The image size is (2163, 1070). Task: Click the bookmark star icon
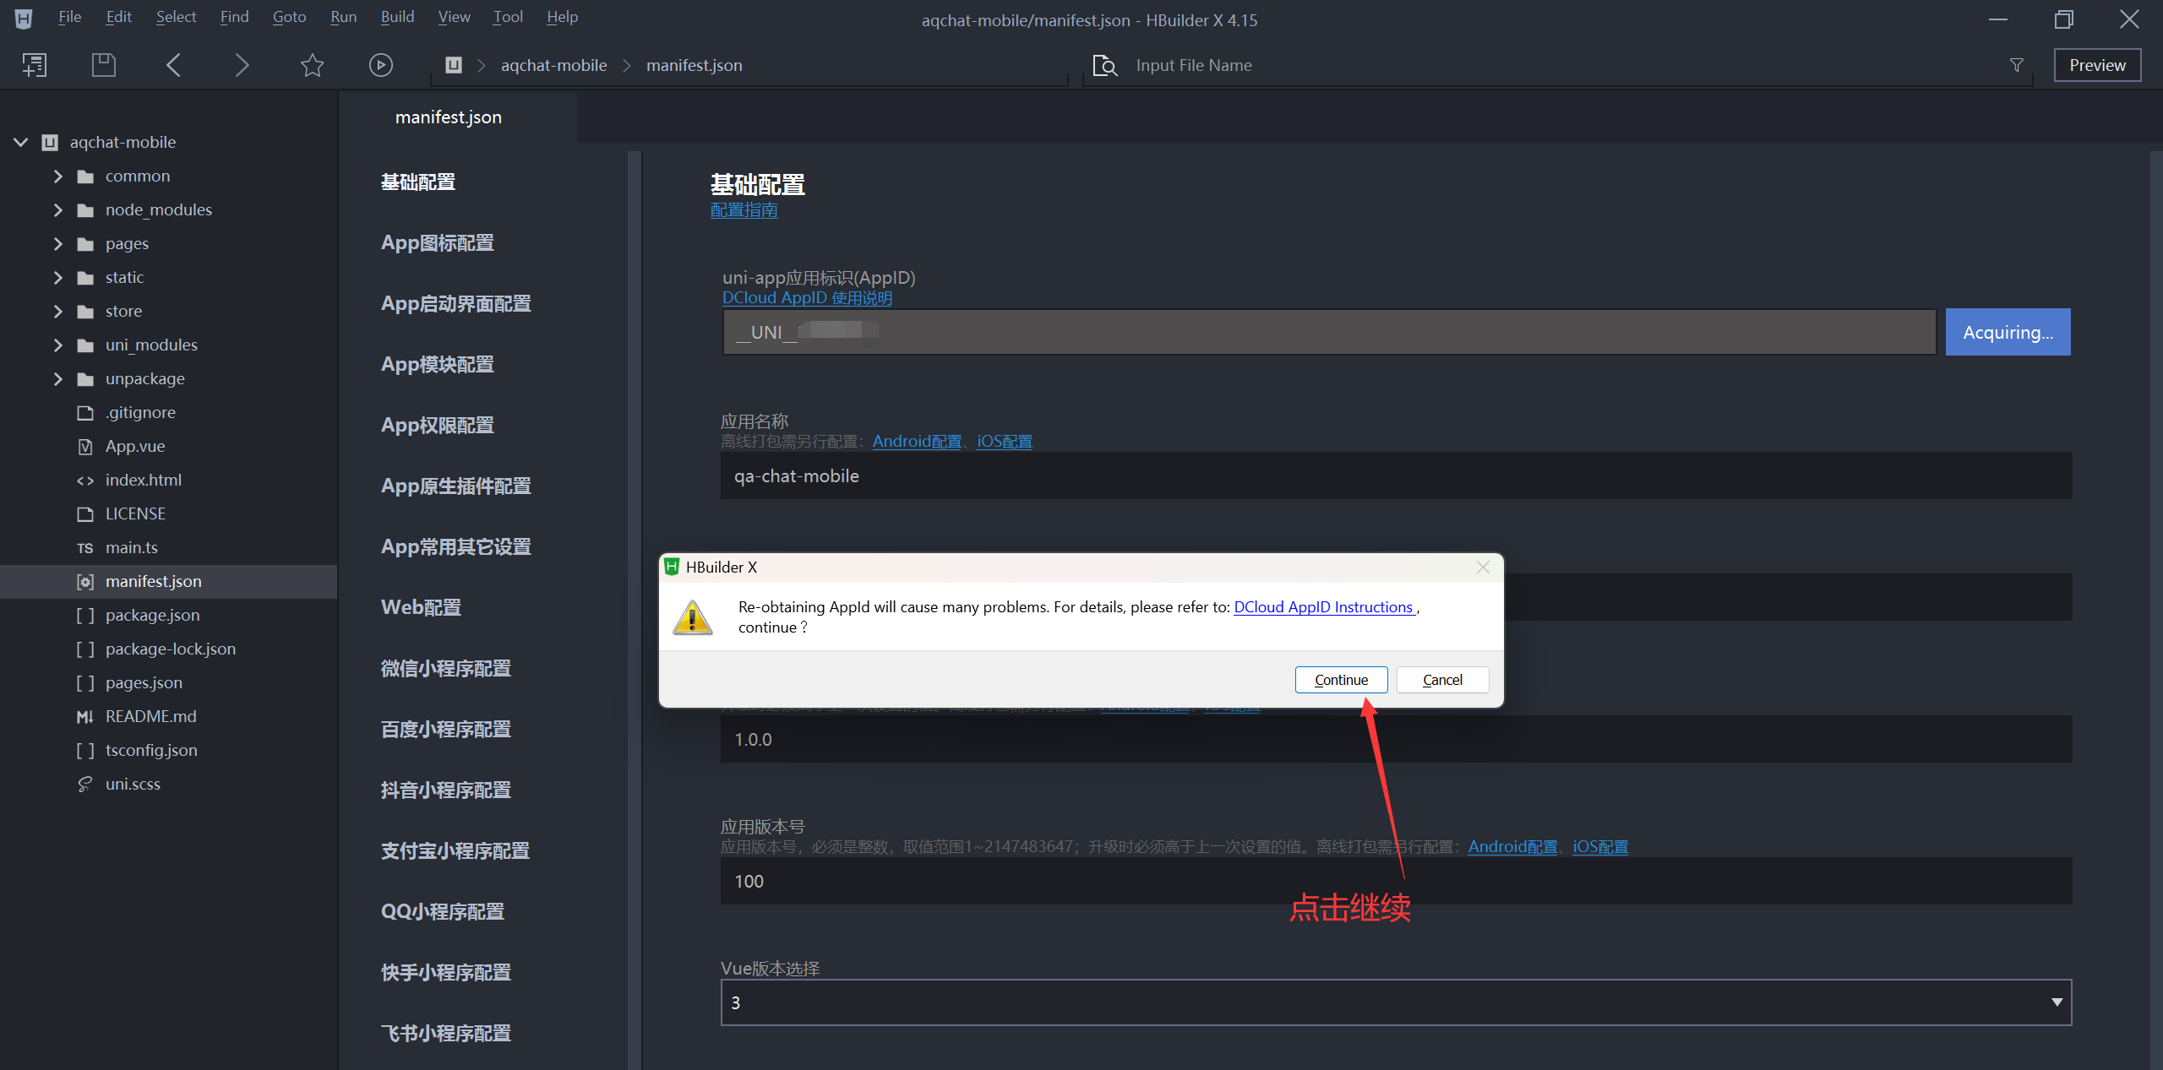tap(313, 65)
